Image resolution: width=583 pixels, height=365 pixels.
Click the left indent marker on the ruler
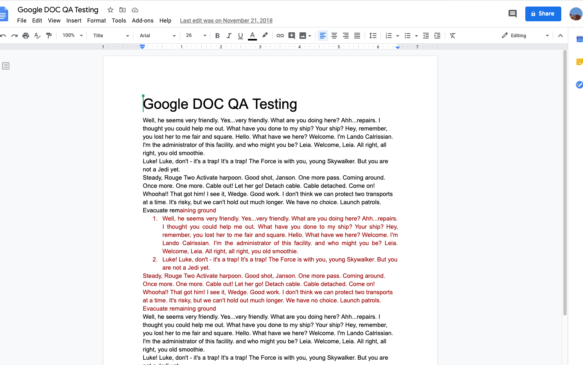pos(142,47)
